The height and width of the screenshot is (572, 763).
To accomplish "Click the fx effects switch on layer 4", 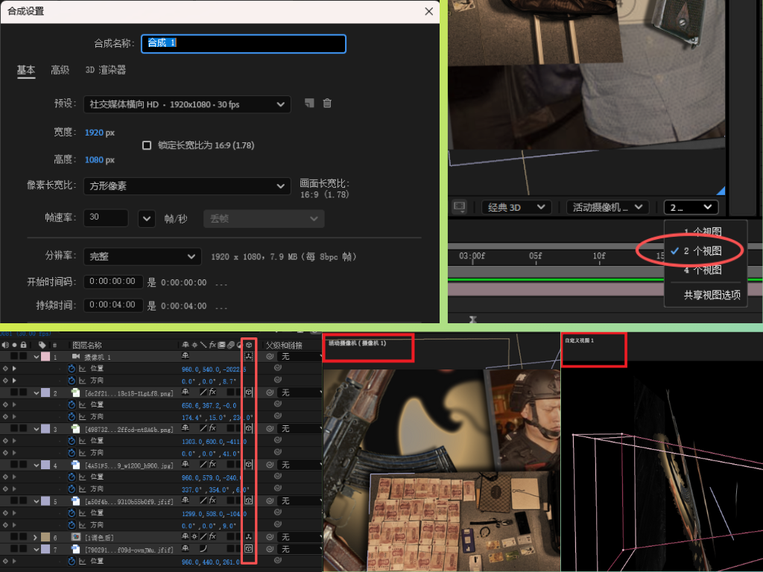I will pyautogui.click(x=212, y=465).
